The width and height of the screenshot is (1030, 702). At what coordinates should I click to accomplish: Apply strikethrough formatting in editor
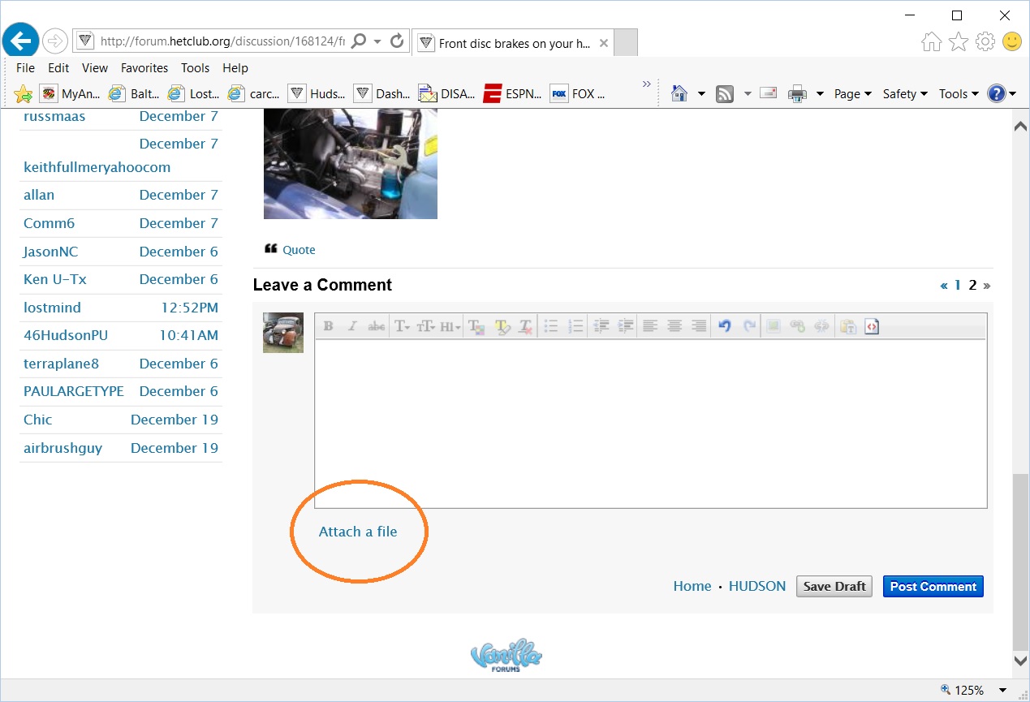click(x=376, y=326)
